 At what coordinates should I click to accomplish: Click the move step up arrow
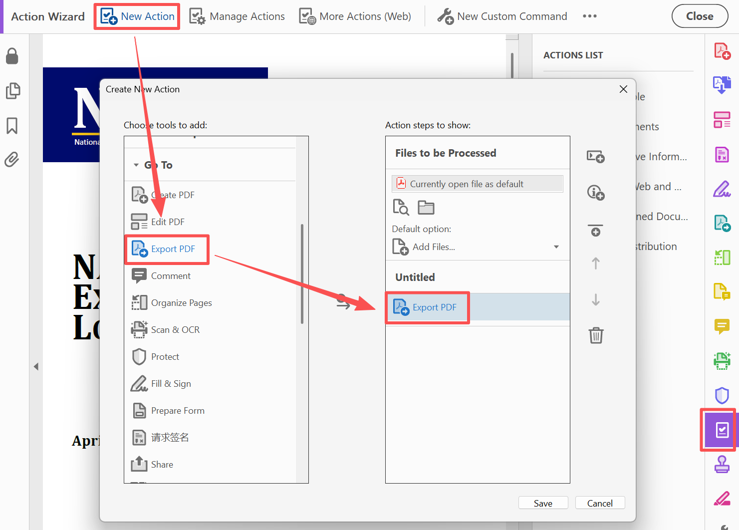pos(595,263)
